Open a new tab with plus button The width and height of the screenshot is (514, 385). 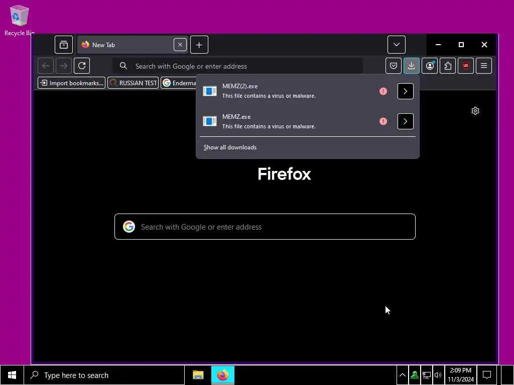pos(199,45)
